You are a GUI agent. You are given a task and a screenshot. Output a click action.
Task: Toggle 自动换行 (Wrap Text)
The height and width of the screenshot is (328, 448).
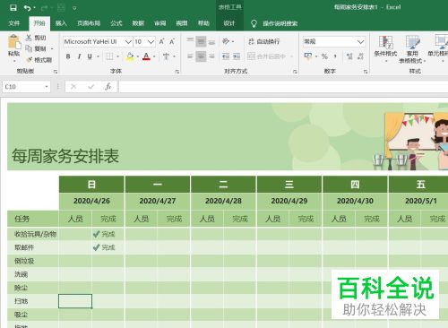[264, 41]
